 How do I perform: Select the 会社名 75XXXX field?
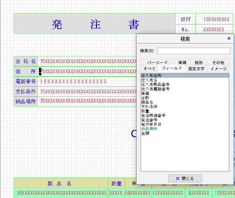[x=88, y=61]
